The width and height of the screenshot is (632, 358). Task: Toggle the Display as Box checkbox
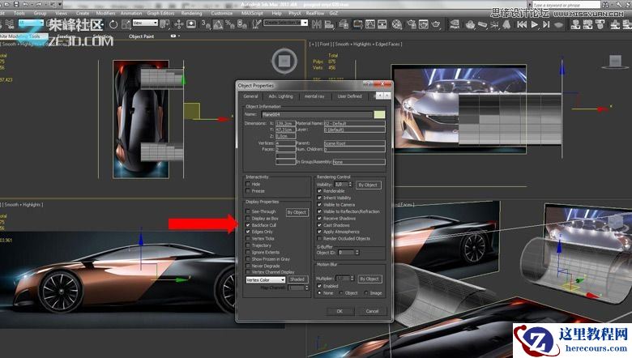coord(248,218)
